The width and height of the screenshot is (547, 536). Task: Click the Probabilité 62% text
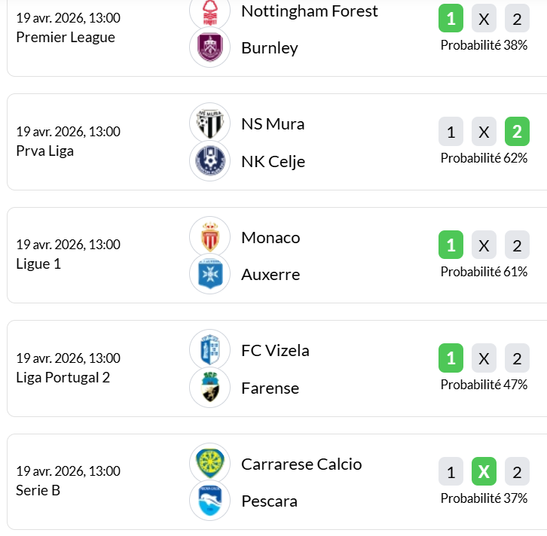[x=484, y=158]
